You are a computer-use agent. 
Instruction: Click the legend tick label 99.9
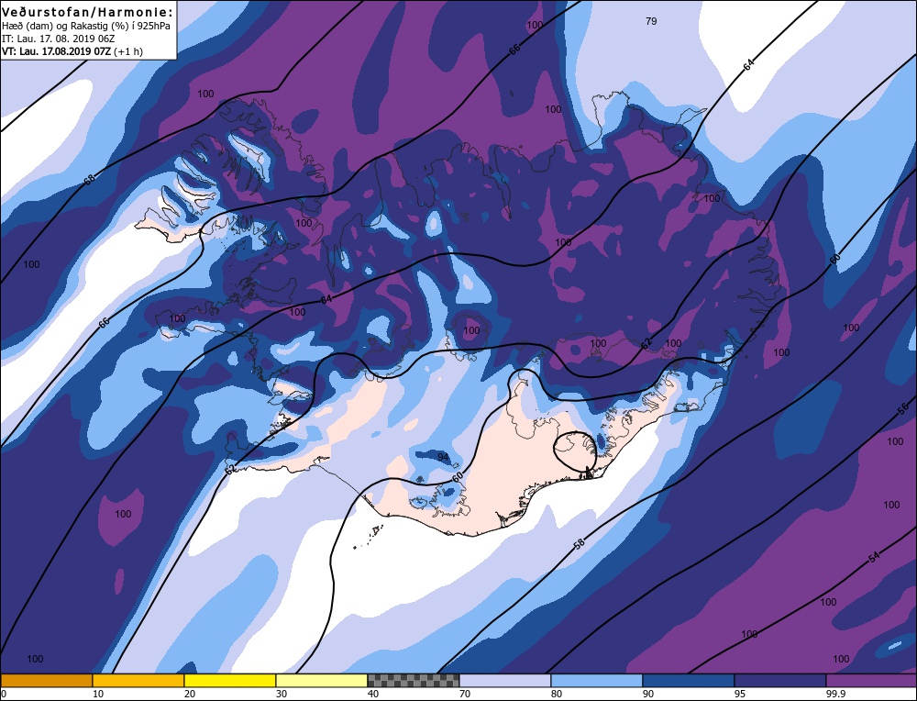tap(835, 694)
